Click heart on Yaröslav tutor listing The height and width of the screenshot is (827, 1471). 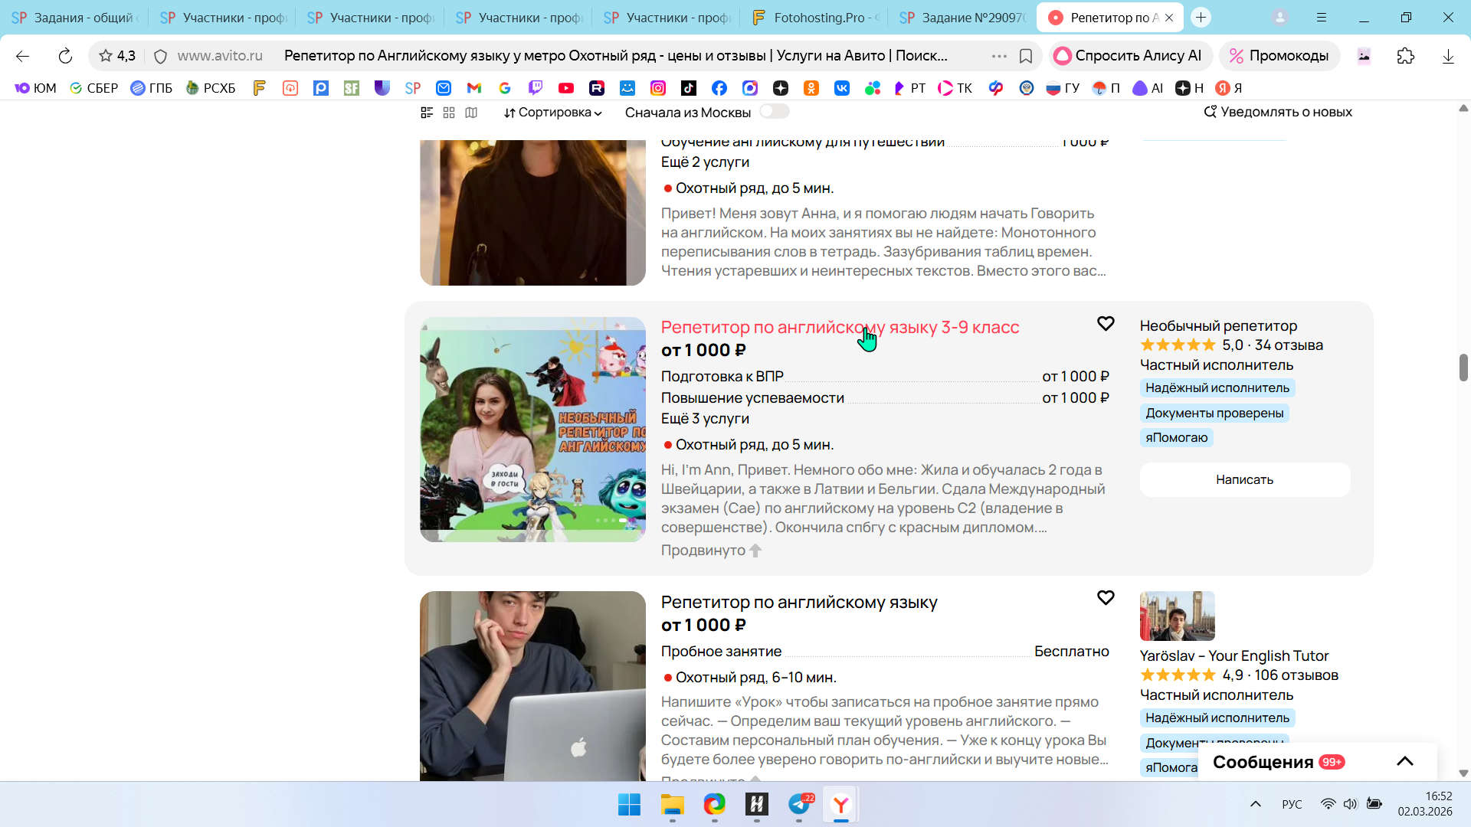tap(1105, 598)
